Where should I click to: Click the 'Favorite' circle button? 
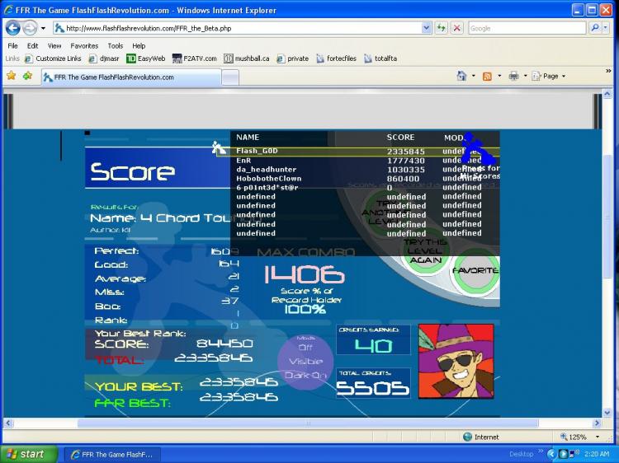pyautogui.click(x=475, y=271)
